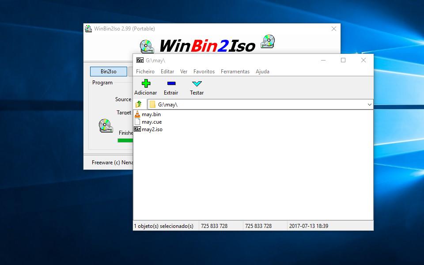424x265 pixels.
Task: Click the Testar checkmark icon
Action: coord(197,83)
